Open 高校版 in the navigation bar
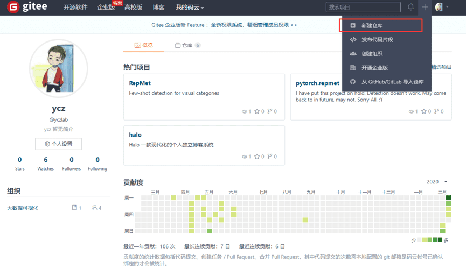Image resolution: width=466 pixels, height=269 pixels. point(134,7)
